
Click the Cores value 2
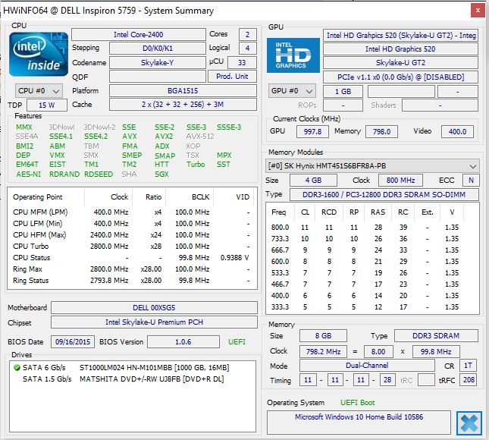[x=248, y=35]
